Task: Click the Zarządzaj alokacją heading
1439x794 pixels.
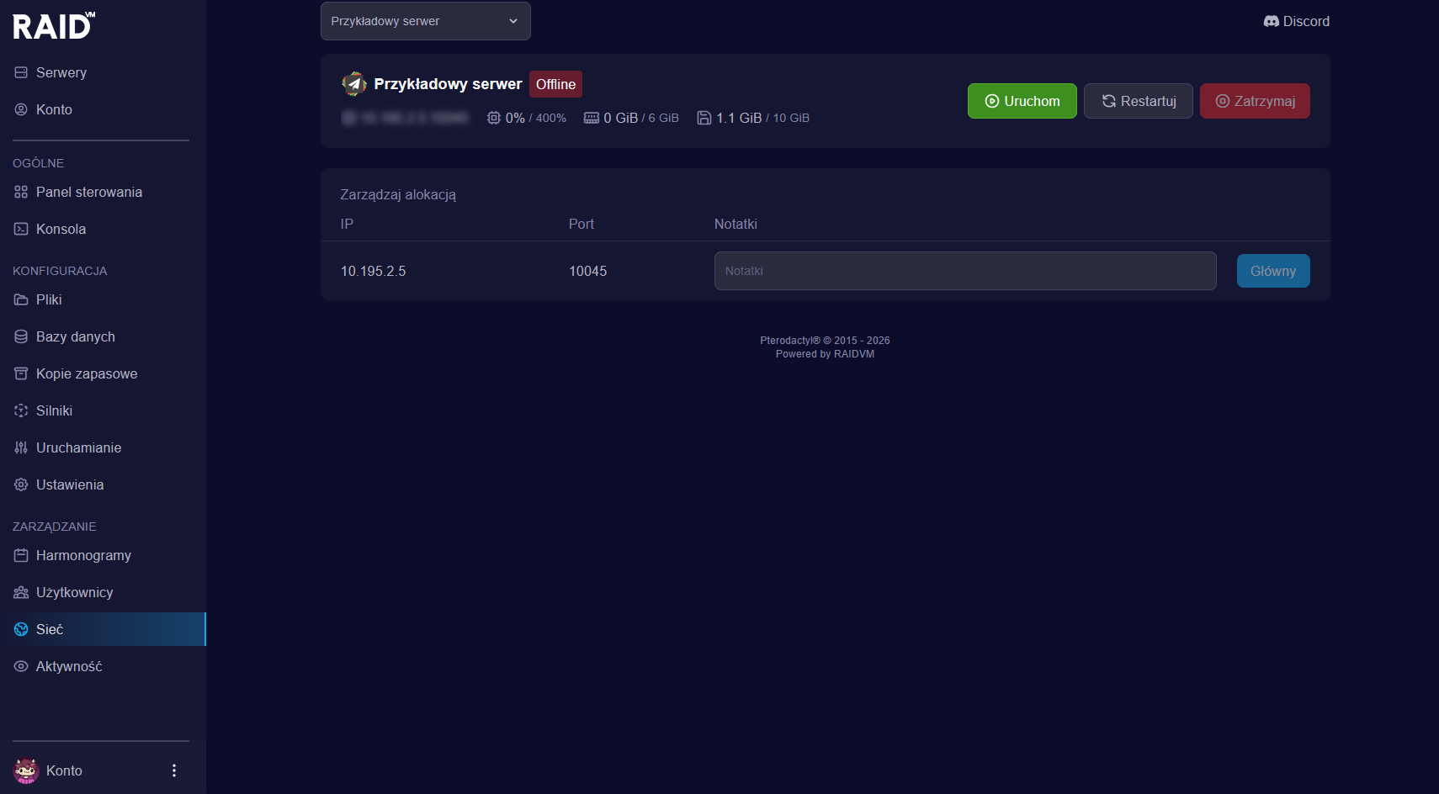Action: [x=398, y=194]
